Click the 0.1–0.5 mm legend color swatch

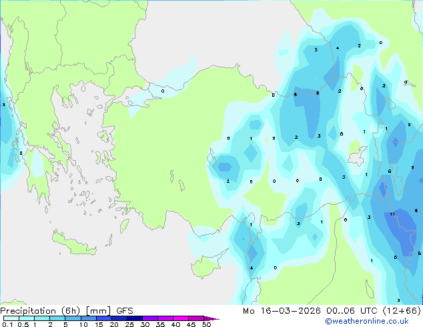11,318
